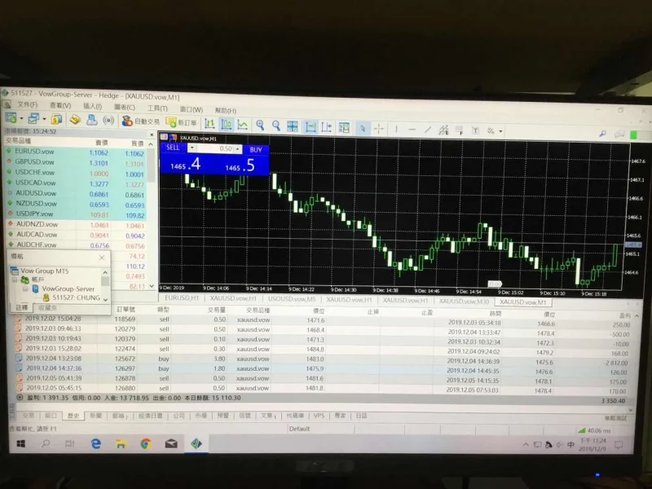This screenshot has height=489, width=652.
Task: Open the 幫助(H) menu
Action: (226, 110)
